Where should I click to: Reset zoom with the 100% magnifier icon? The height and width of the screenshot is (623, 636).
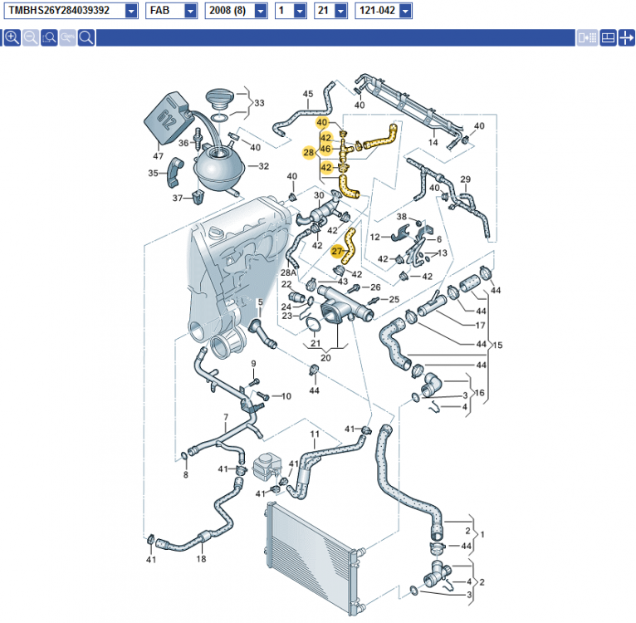tap(68, 38)
